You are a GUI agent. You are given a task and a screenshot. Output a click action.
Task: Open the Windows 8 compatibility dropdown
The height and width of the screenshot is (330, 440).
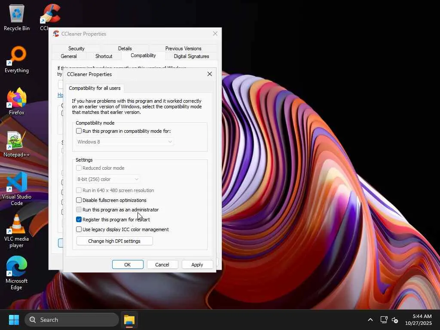point(125,142)
